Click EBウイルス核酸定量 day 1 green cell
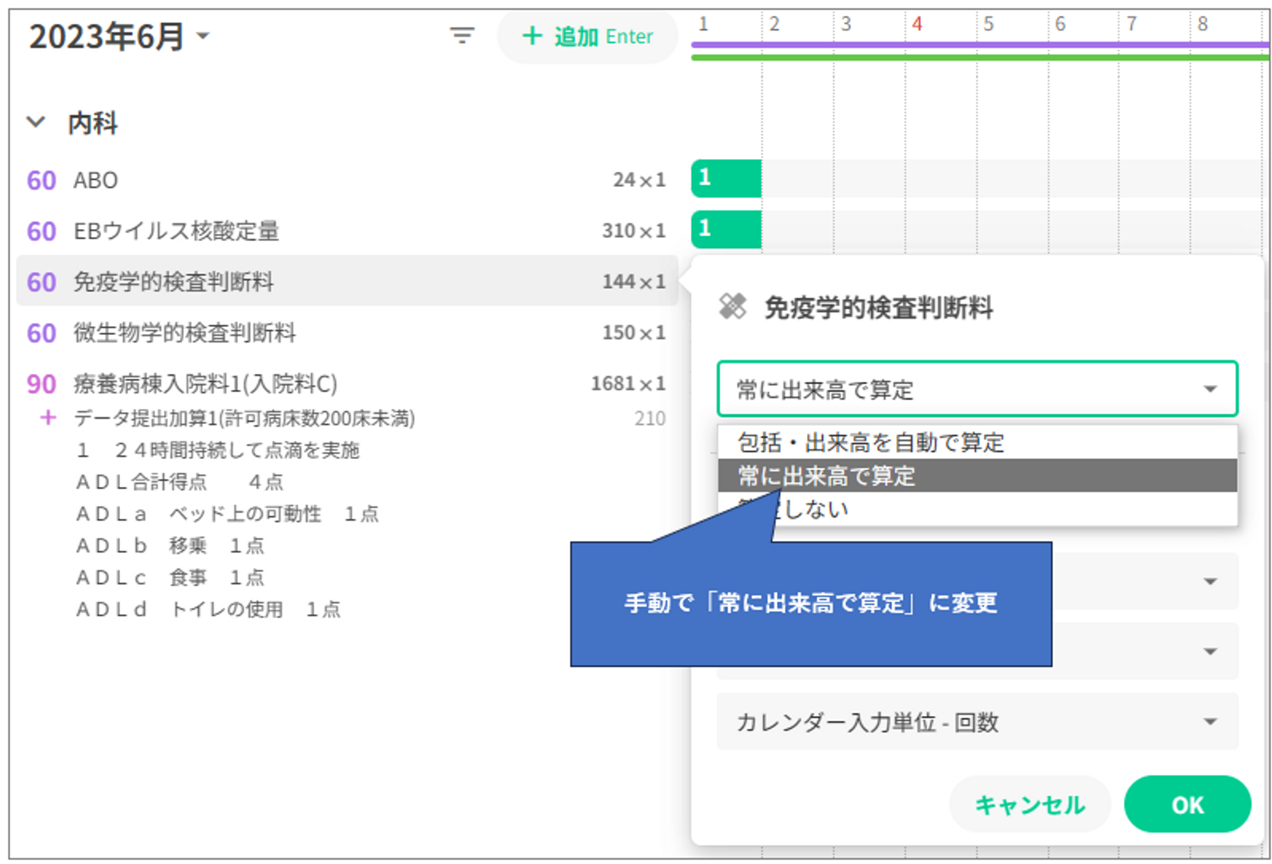This screenshot has height=864, width=1272. click(x=726, y=230)
